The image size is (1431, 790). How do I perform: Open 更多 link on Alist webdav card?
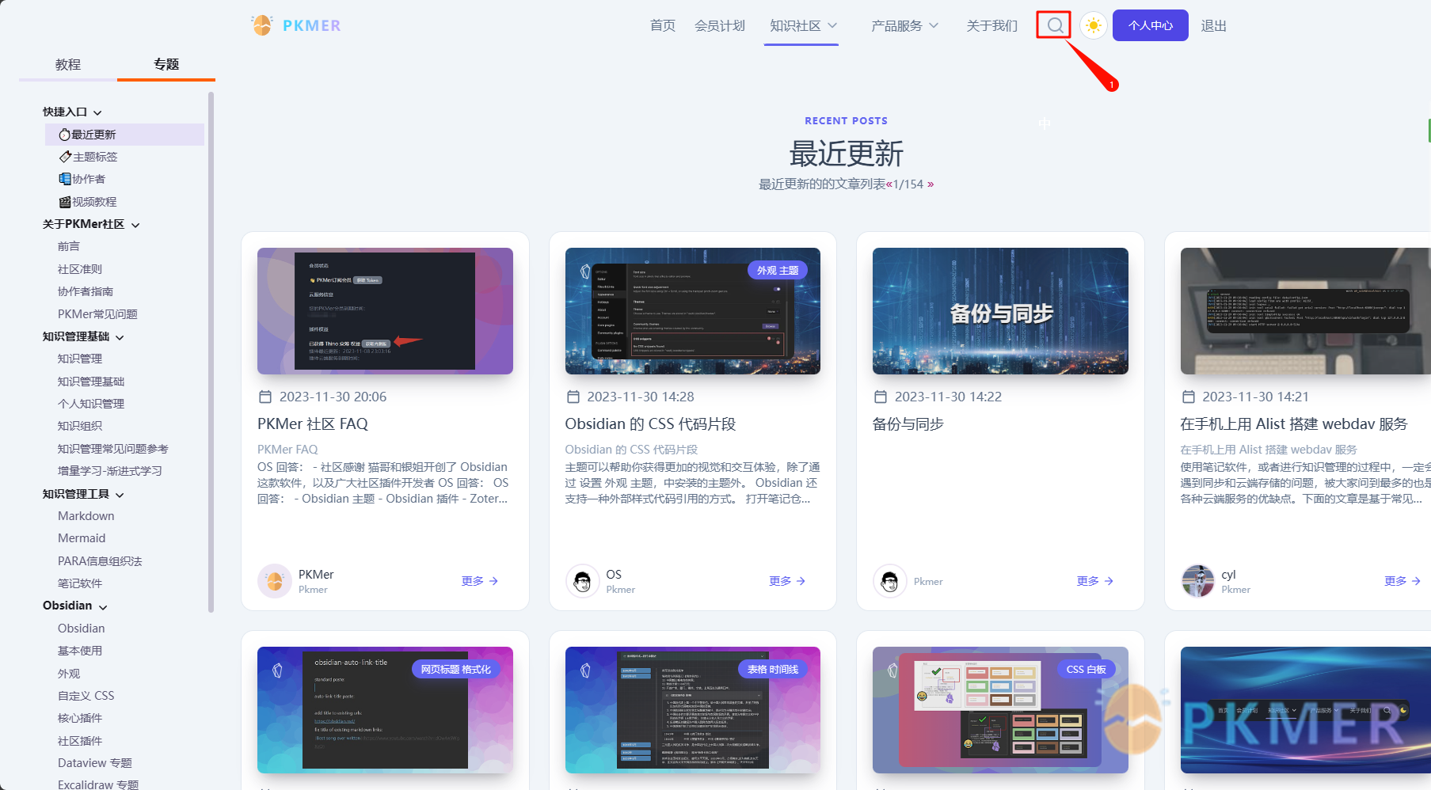click(x=1402, y=581)
